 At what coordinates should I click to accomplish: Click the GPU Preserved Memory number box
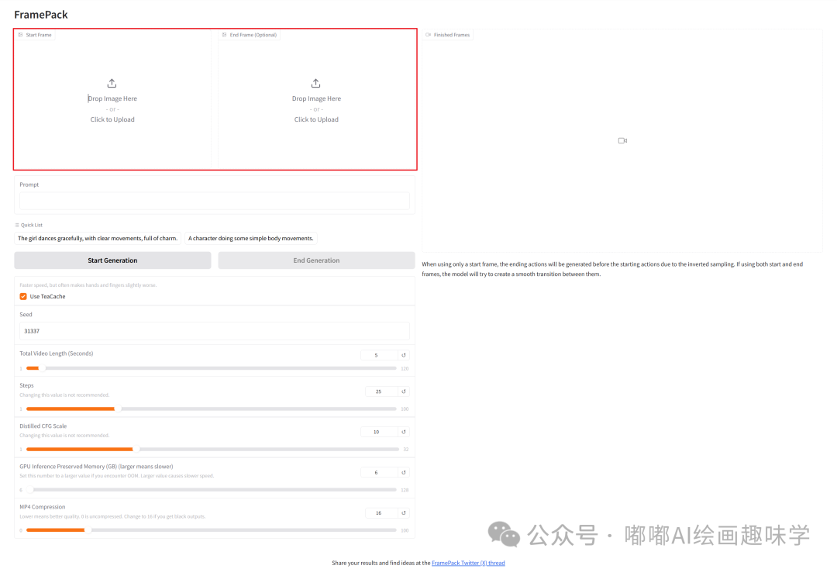379,472
